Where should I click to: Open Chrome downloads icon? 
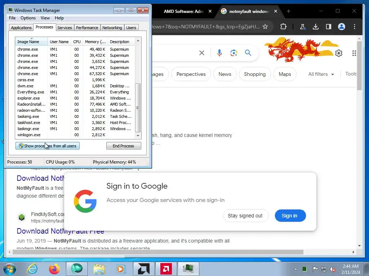click(316, 27)
